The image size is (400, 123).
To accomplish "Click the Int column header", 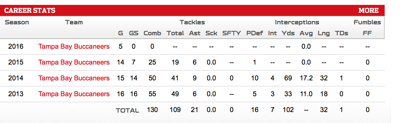I will coord(272,33).
